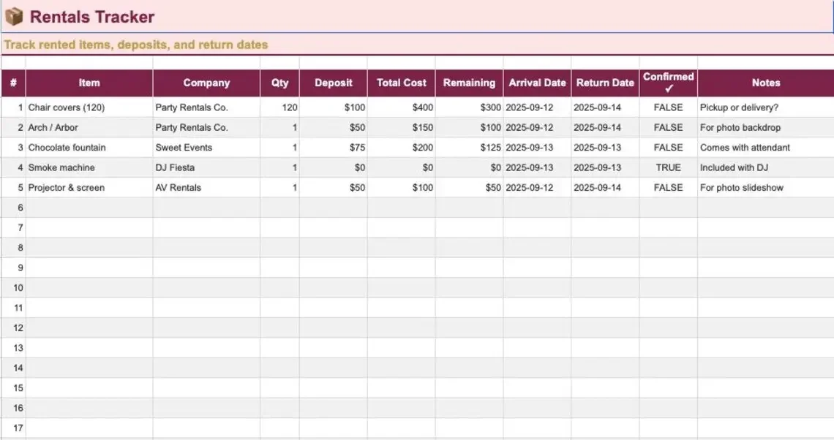This screenshot has width=834, height=440.
Task: Click the Rentals Tracker title text
Action: pyautogui.click(x=91, y=16)
